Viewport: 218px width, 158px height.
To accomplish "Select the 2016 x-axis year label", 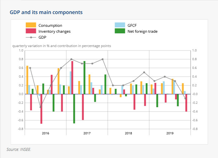I will click(x=46, y=133).
